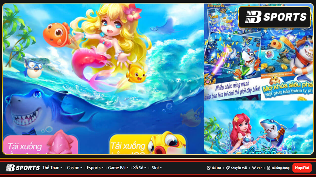The height and width of the screenshot is (177, 316).
Task: Open the red-haired mermaid and shark thumbnail
Action: coord(259,127)
